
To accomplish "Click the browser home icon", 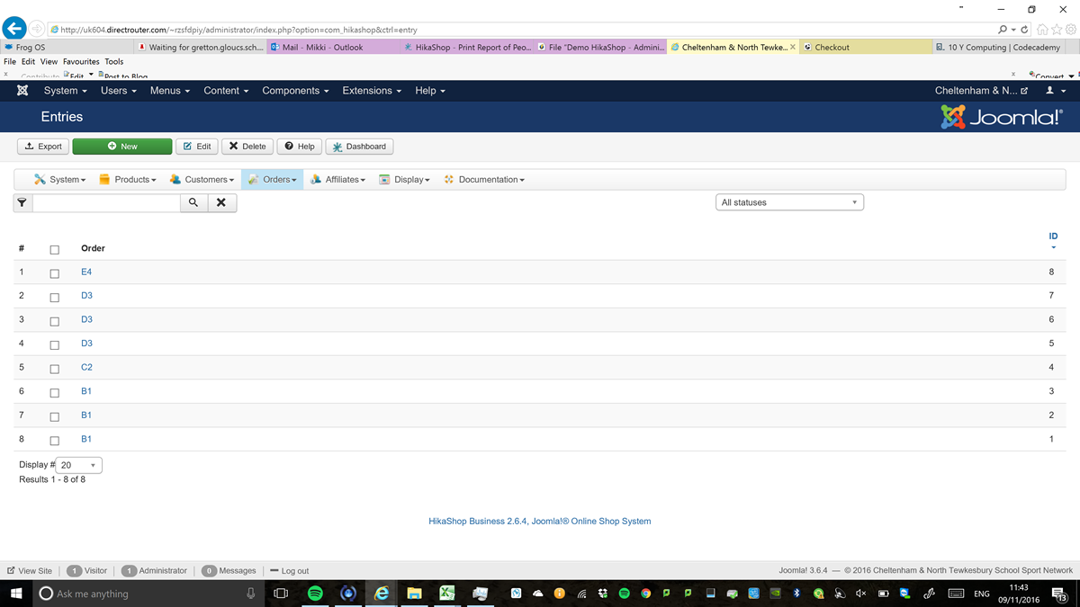I will click(1042, 30).
